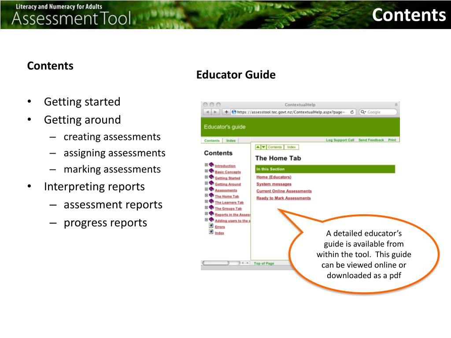Click the horizontal scrollbar thumb in Contents pane
This screenshot has width=451, height=338.
pyautogui.click(x=216, y=263)
